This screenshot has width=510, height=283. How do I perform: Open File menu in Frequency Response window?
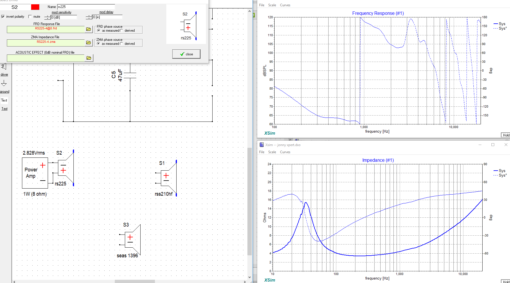pos(262,5)
